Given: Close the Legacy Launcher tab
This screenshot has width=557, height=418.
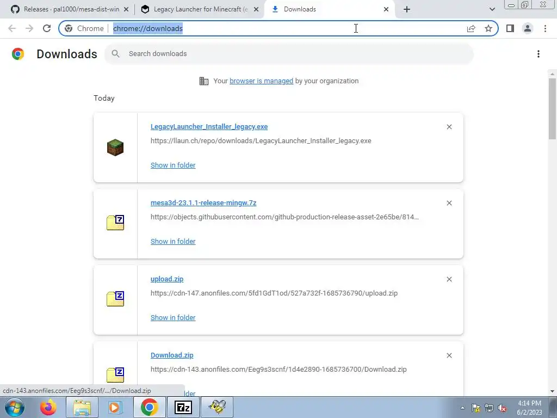Looking at the screenshot, I should click(x=256, y=9).
